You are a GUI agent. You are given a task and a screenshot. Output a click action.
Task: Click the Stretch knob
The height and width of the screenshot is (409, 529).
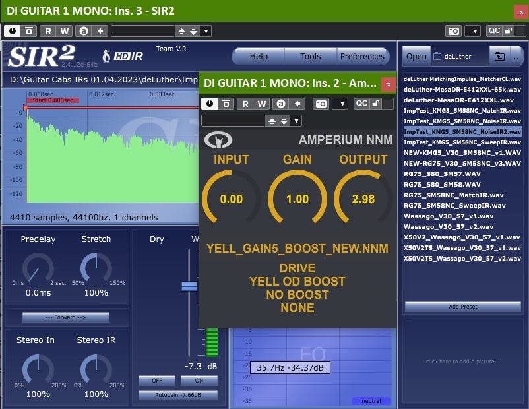click(96, 268)
